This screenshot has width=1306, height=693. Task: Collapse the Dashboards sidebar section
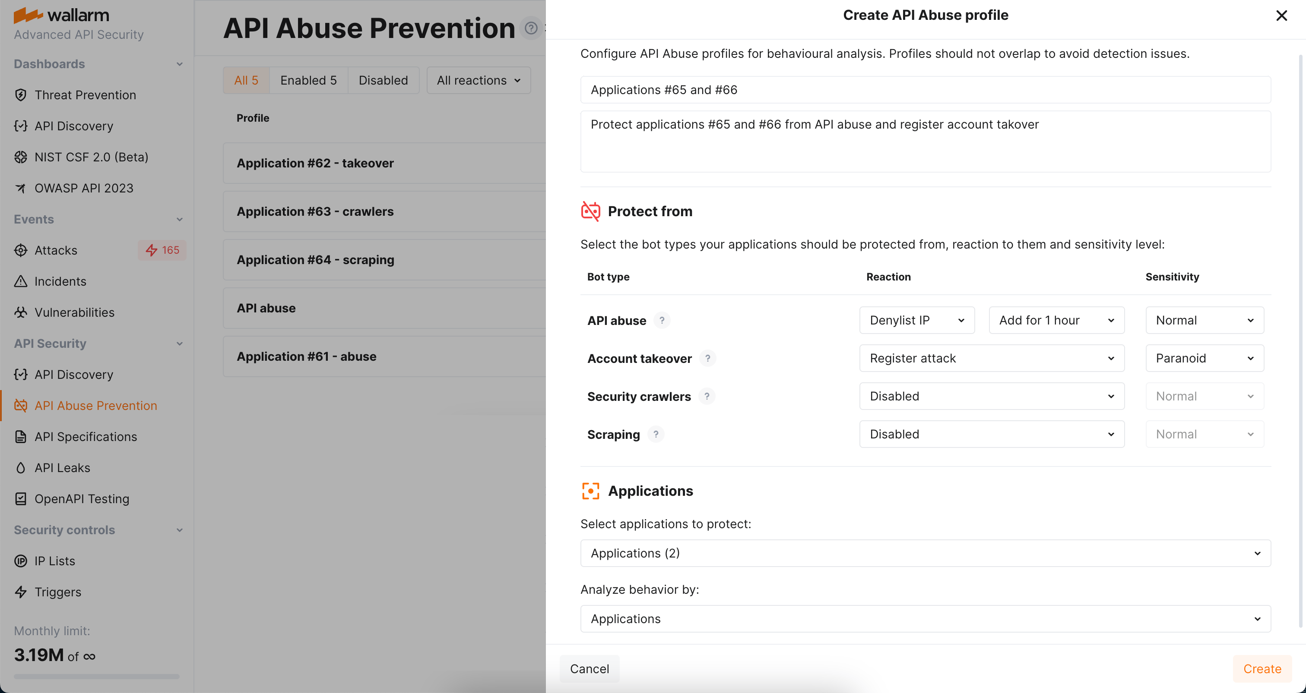point(179,64)
